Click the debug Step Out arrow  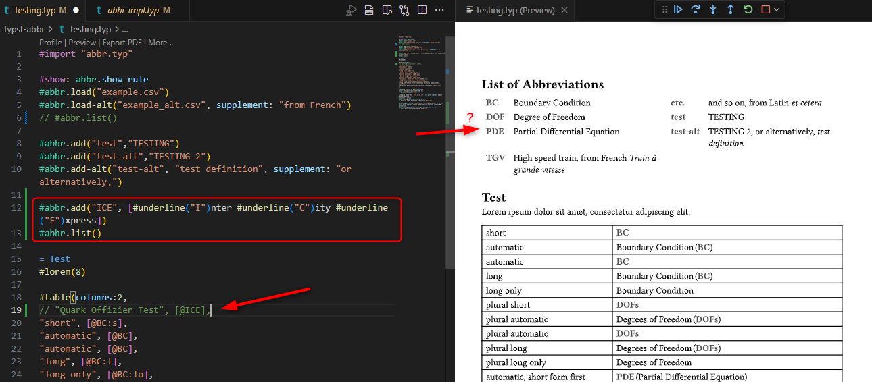731,9
